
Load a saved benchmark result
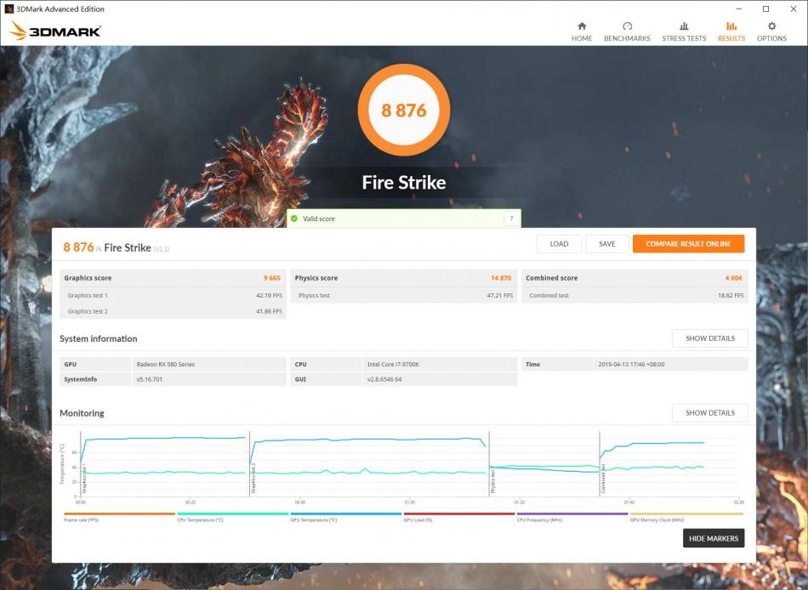559,243
